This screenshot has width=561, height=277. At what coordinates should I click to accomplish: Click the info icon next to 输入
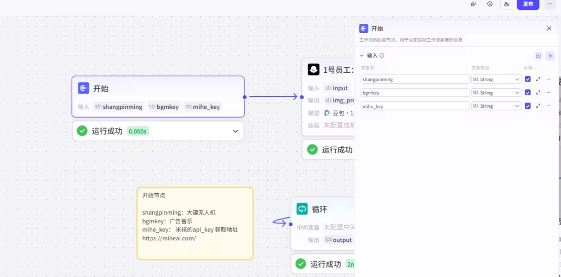(382, 56)
